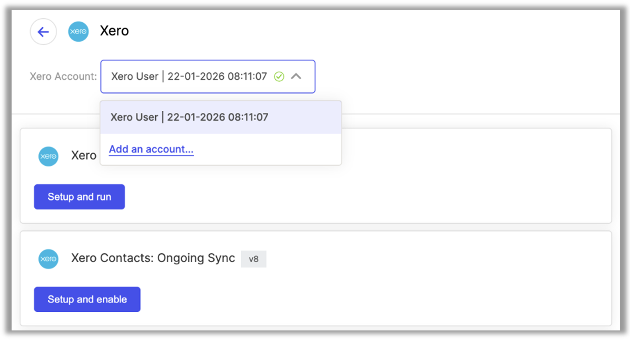Click the Xero logo beside Xero Contacts: Ongoing Sync
This screenshot has width=630, height=342.
click(48, 259)
